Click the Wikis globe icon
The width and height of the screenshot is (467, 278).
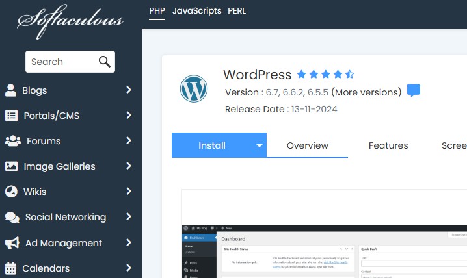[x=11, y=192]
